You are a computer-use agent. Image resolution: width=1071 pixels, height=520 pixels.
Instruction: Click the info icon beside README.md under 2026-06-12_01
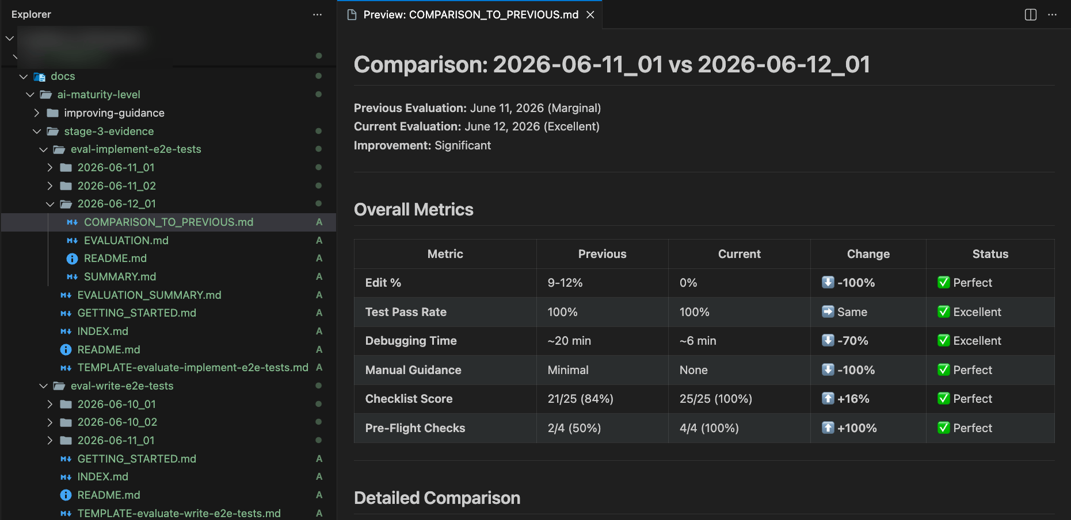pyautogui.click(x=72, y=259)
